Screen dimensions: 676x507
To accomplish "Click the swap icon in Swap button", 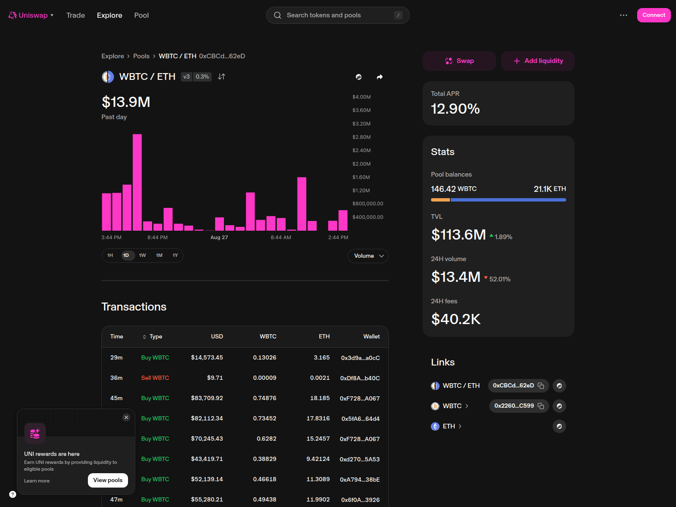I will 449,61.
